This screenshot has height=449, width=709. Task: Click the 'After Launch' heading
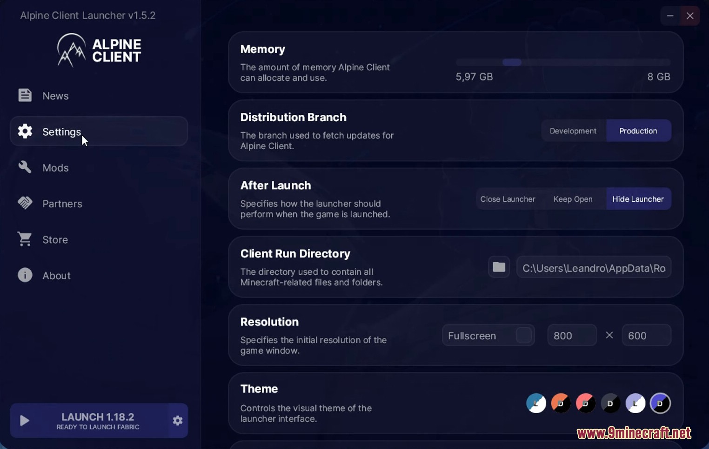point(275,185)
